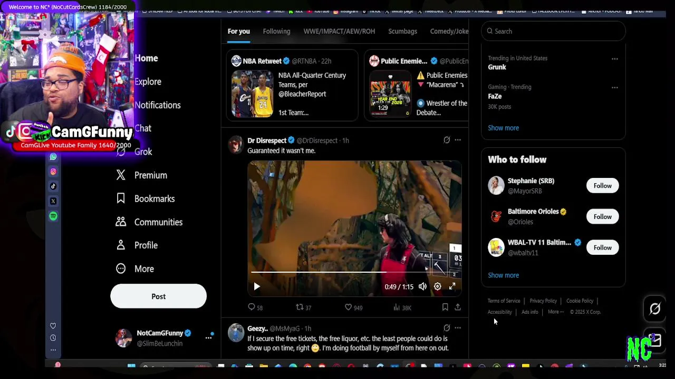The image size is (675, 379).
Task: Click the white Post button
Action: click(158, 296)
